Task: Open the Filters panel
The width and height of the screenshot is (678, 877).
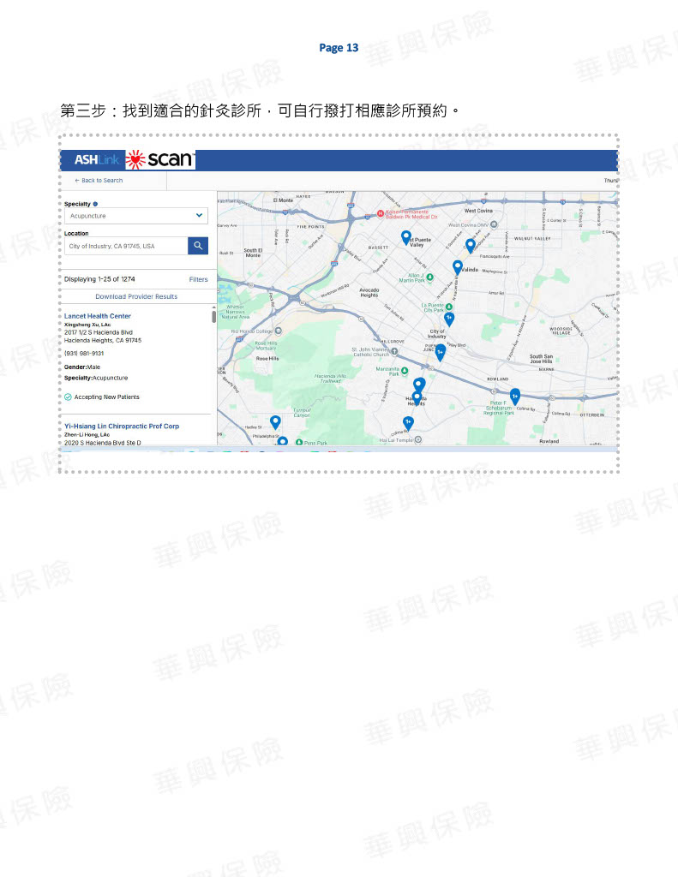Action: coord(198,279)
